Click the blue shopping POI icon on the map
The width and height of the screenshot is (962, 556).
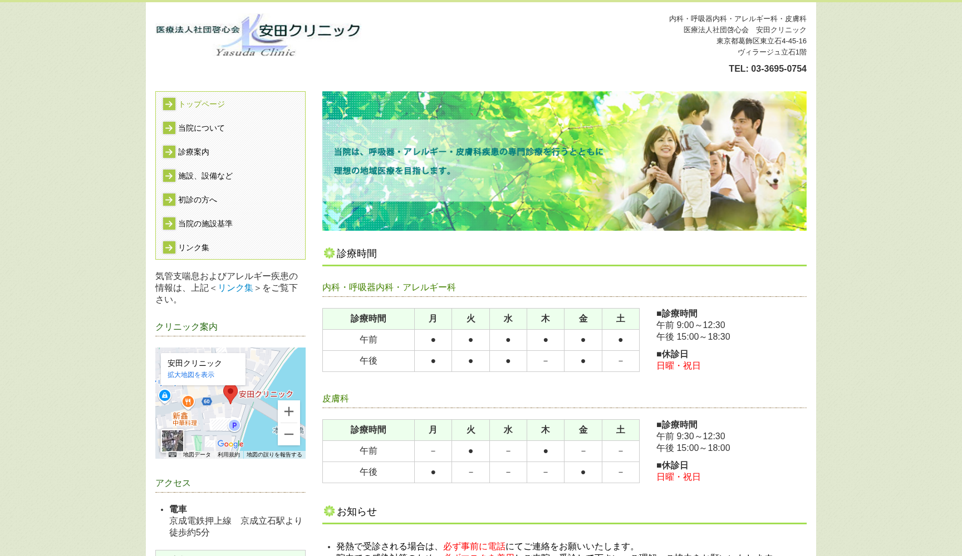pos(165,395)
